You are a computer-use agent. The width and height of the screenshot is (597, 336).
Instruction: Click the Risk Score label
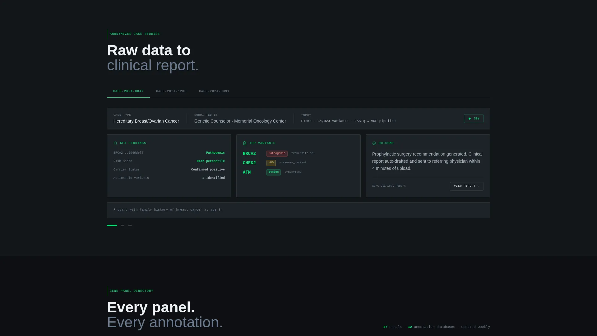(123, 161)
